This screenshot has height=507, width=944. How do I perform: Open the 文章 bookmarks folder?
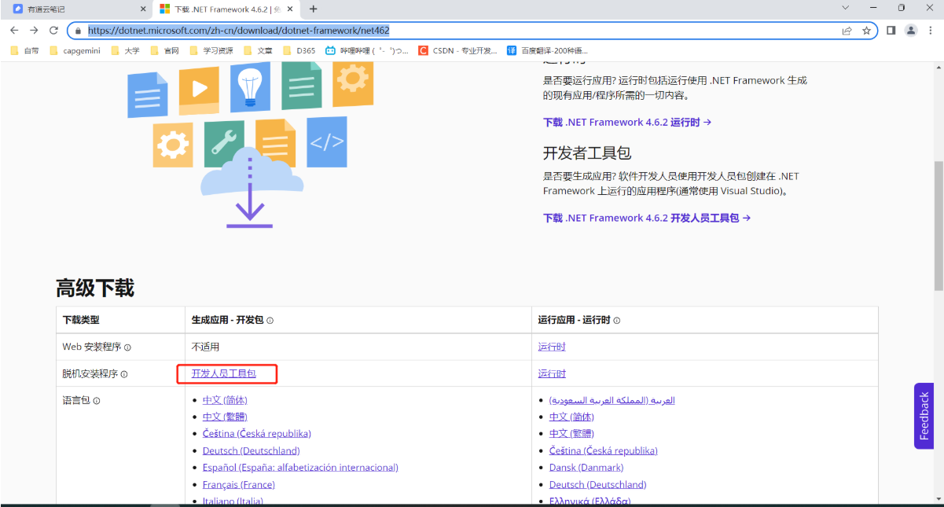pyautogui.click(x=259, y=50)
